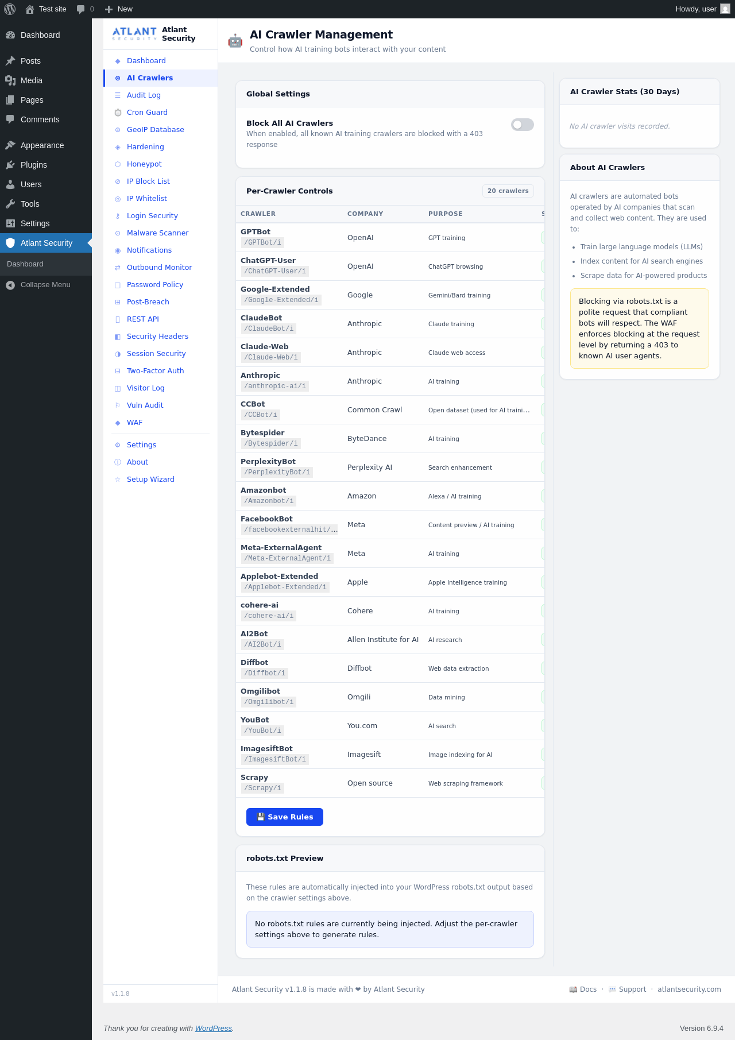Click the Tools wrench icon
The image size is (735, 1040).
pyautogui.click(x=10, y=204)
